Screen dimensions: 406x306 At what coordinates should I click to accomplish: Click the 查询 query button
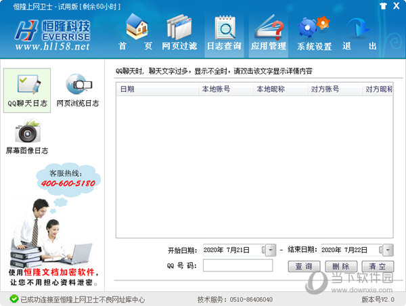click(304, 266)
